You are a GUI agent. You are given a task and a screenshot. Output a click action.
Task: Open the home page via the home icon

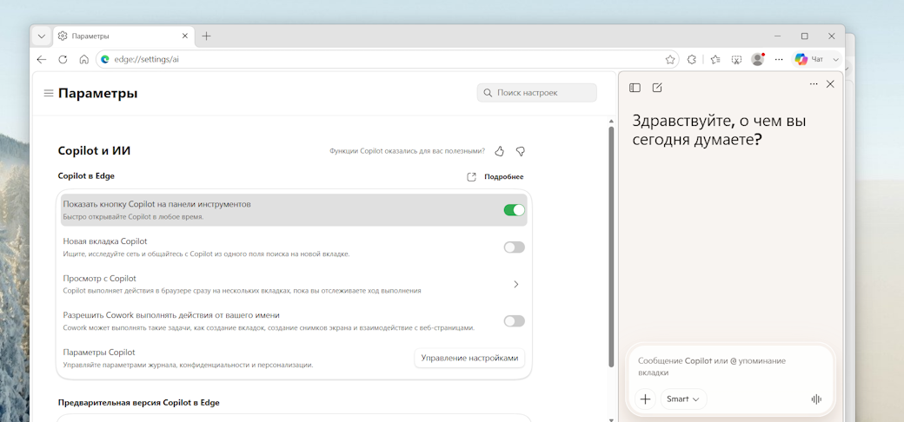(83, 59)
